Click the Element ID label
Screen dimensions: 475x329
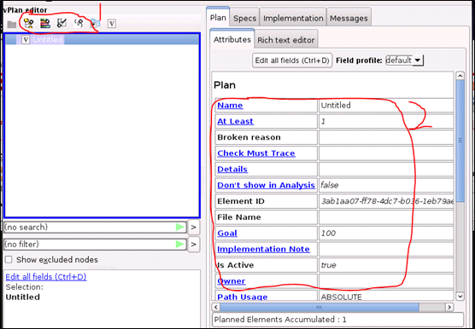(241, 201)
